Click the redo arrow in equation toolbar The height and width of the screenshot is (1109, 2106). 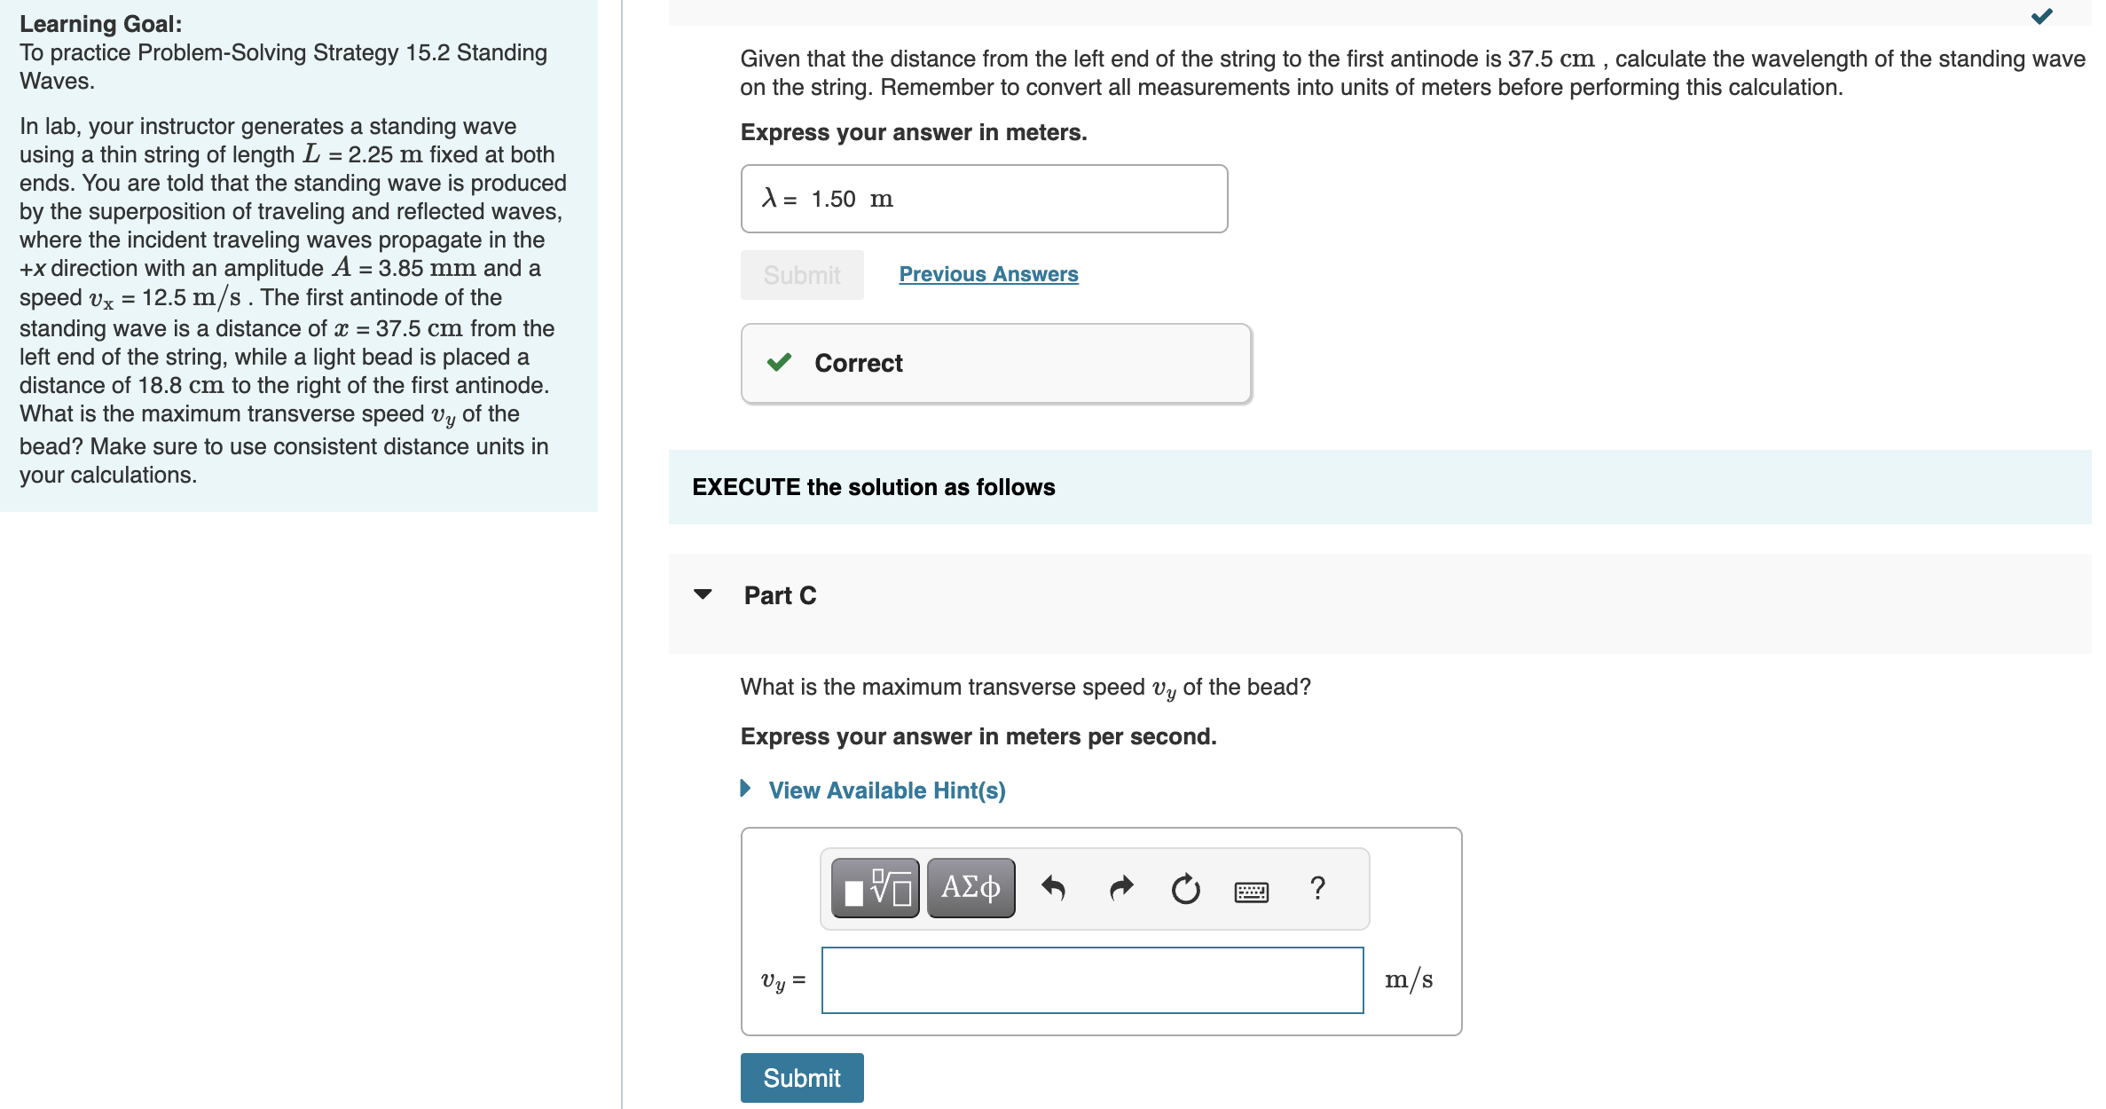click(x=1121, y=888)
